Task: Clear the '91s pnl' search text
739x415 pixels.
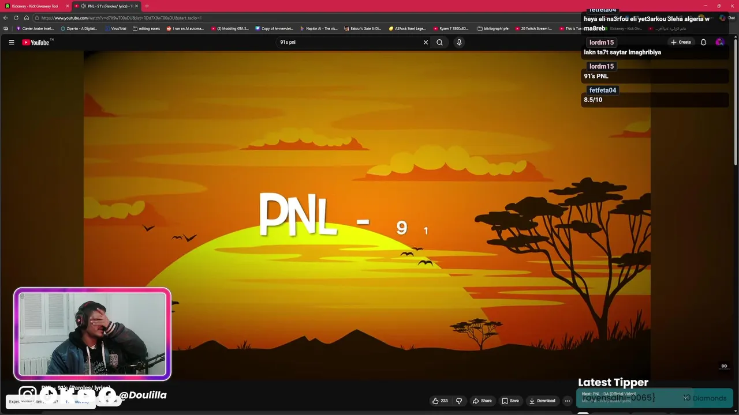Action: [426, 42]
